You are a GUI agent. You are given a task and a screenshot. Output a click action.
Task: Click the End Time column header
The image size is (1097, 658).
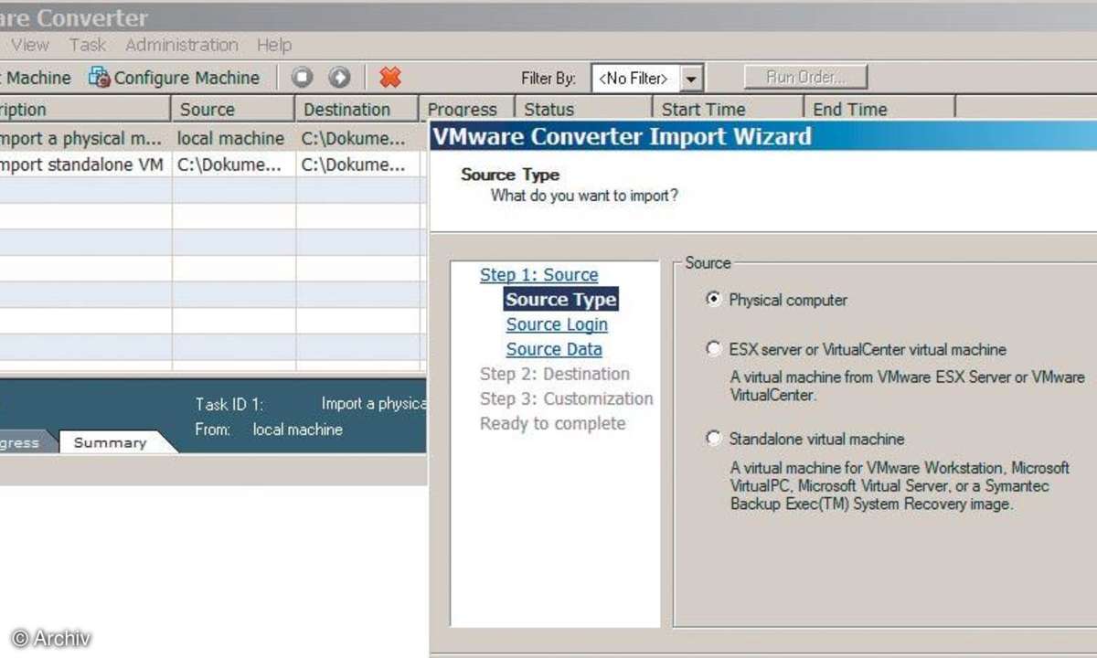[879, 110]
